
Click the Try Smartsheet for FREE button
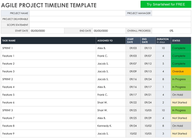[166, 4]
